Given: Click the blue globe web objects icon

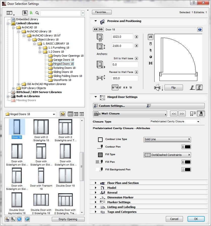Looking at the screenshot, I should [x=19, y=219].
